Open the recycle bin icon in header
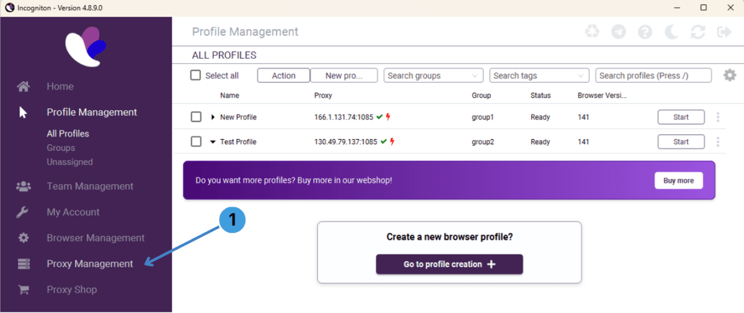 coord(592,32)
